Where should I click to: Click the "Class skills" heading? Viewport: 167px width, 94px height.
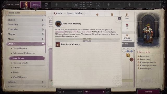coord(144,52)
